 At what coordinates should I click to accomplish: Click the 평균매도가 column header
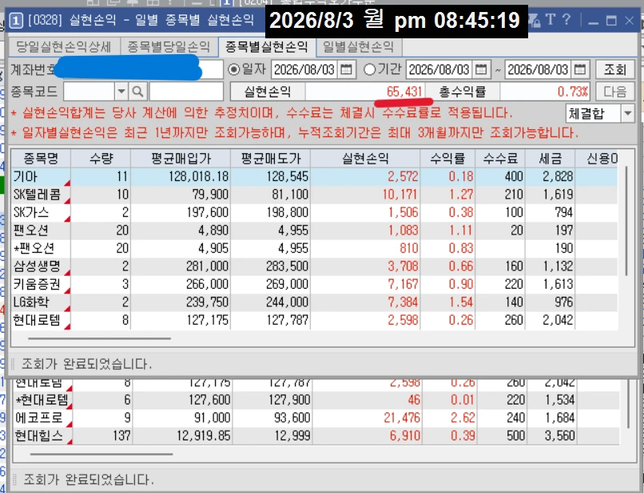tap(271, 158)
